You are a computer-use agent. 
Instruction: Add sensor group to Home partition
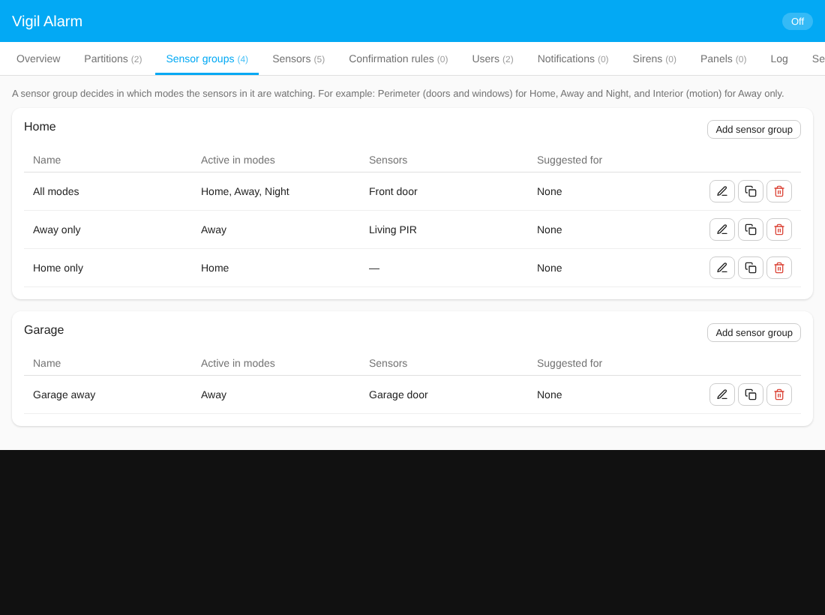point(754,130)
